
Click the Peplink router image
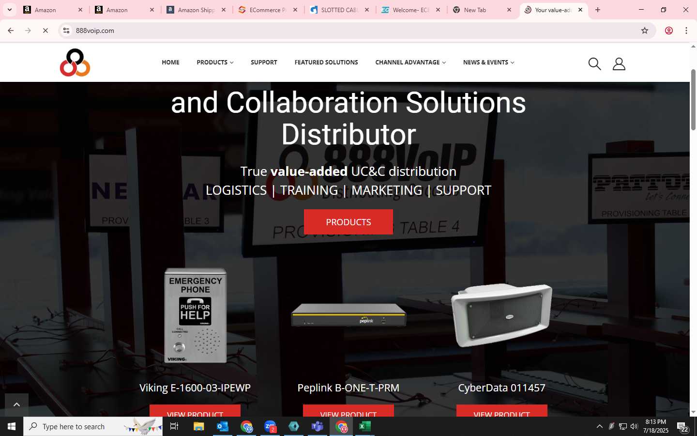click(348, 314)
